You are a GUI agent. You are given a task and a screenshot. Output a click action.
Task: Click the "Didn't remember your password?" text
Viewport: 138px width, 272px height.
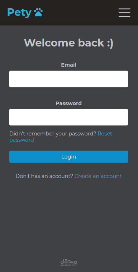pyautogui.click(x=53, y=134)
